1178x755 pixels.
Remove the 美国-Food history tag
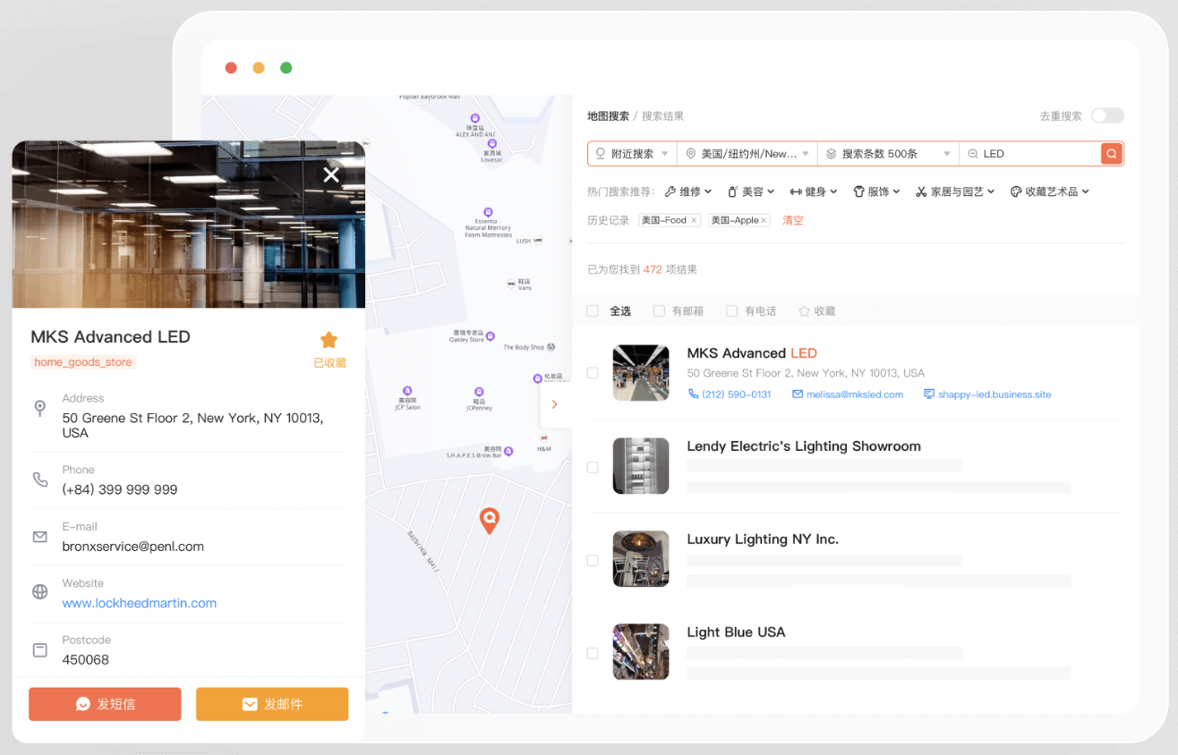pyautogui.click(x=694, y=220)
